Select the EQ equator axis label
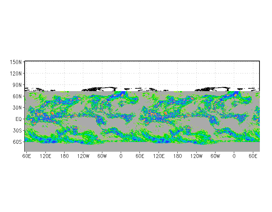Screen dimensions: 272x212 [19, 119]
